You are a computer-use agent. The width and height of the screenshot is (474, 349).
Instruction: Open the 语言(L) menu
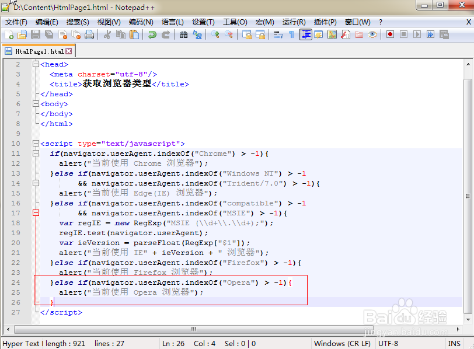[x=172, y=22]
